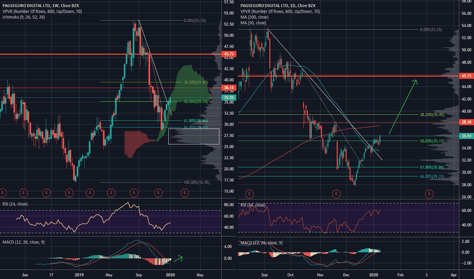This screenshot has width=474, height=279.
Task: Click the red 38.18 price label on weekly chart
Action: pyautogui.click(x=229, y=88)
